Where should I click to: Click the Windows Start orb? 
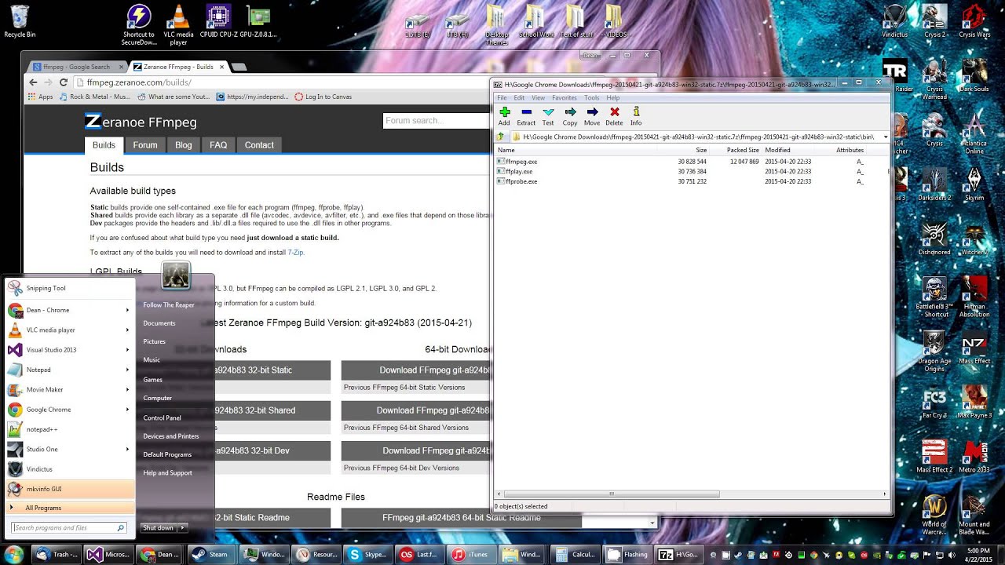(x=14, y=554)
